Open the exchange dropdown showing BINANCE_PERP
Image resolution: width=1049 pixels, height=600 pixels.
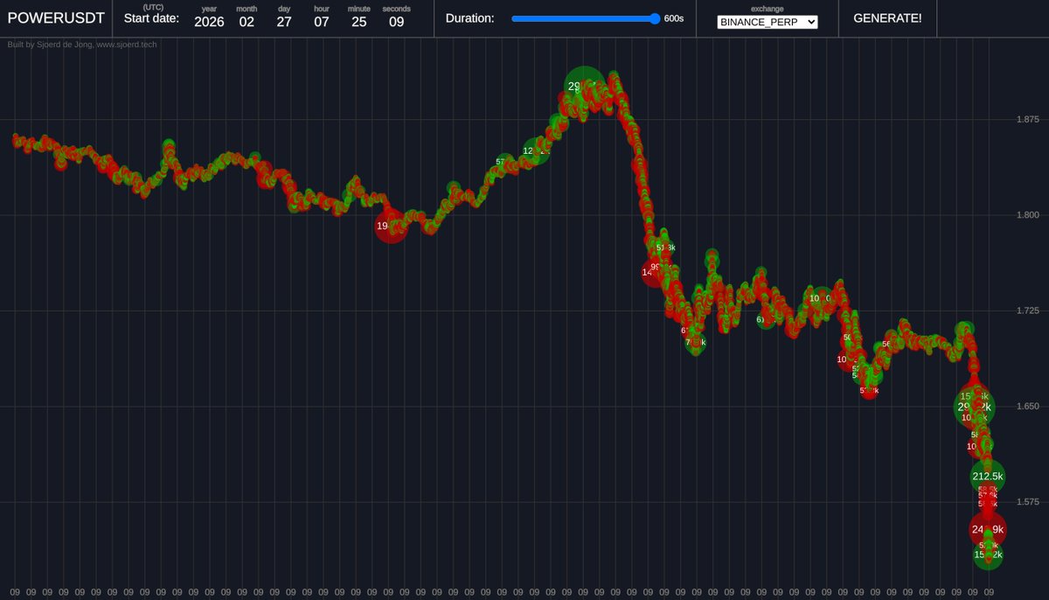coord(768,22)
